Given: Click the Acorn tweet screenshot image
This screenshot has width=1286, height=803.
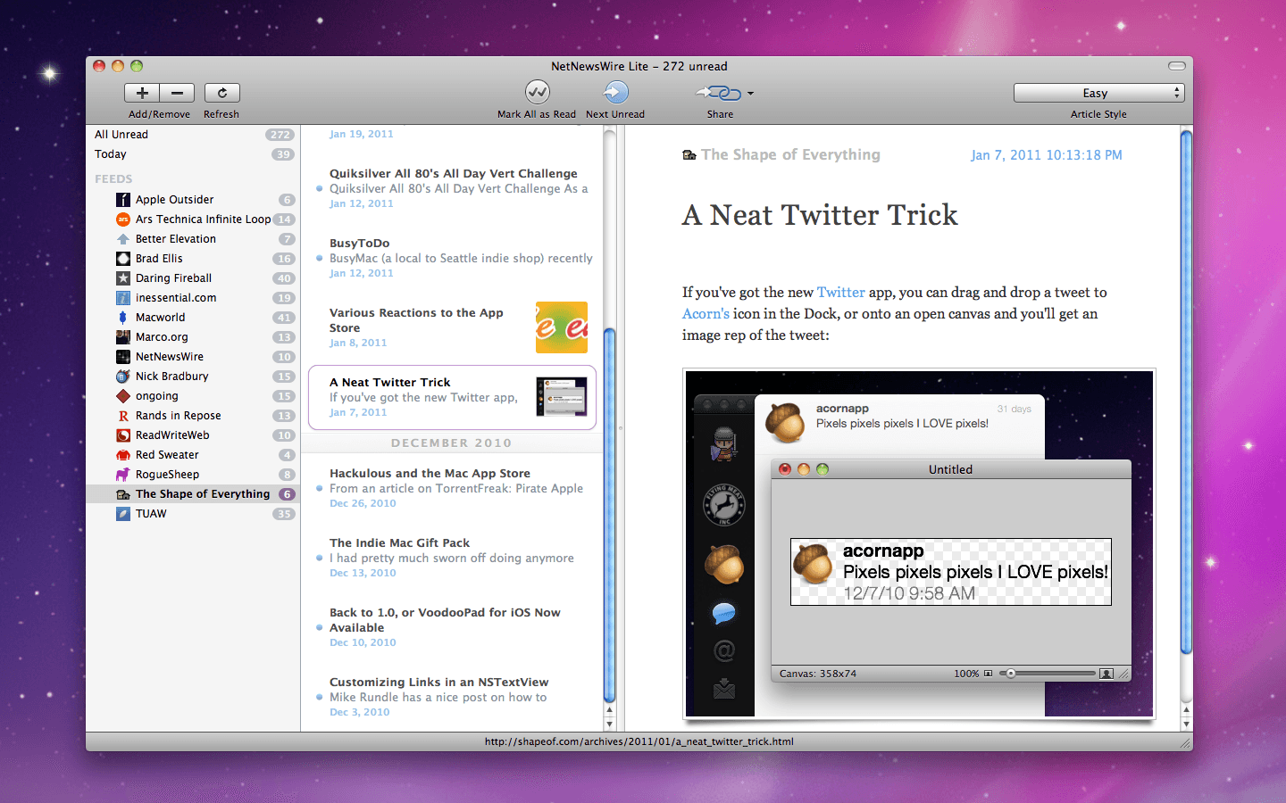Looking at the screenshot, I should [x=919, y=543].
